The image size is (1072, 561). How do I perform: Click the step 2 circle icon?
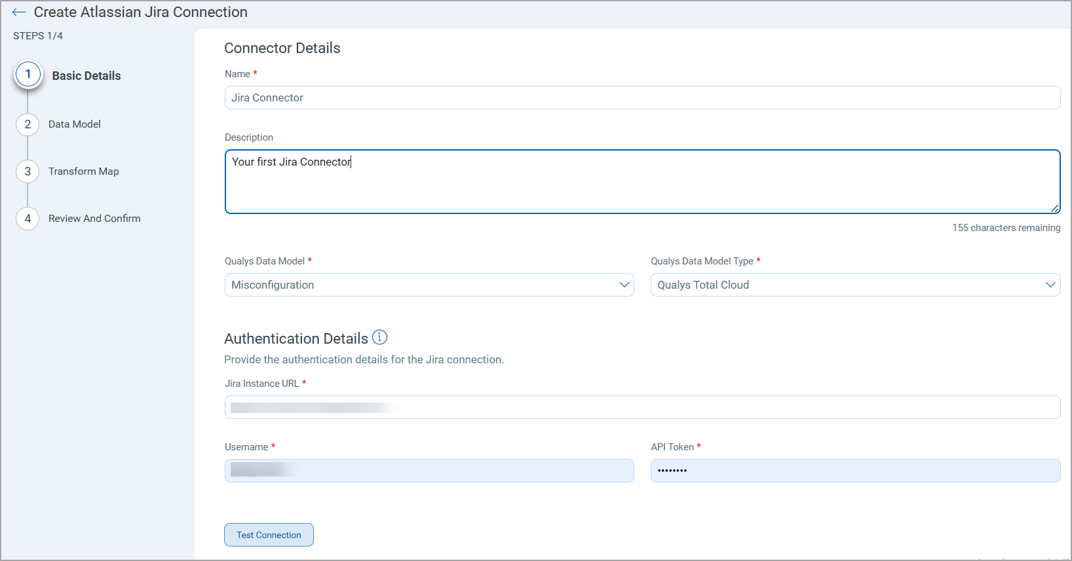coord(28,124)
